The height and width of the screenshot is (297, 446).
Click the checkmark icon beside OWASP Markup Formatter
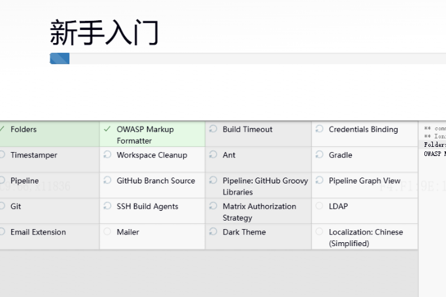[x=107, y=129]
